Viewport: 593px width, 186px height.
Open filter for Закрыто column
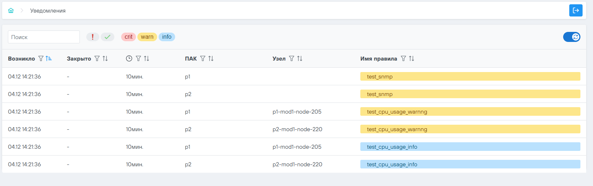97,58
